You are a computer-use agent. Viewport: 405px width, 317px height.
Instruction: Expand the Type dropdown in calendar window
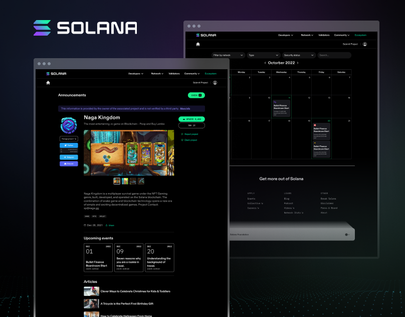264,55
